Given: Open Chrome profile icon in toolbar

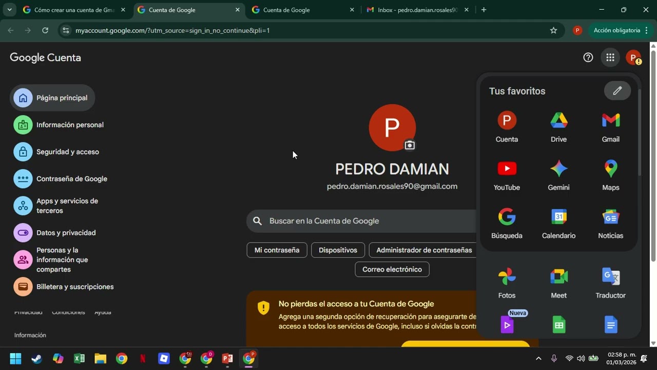Looking at the screenshot, I should [577, 30].
